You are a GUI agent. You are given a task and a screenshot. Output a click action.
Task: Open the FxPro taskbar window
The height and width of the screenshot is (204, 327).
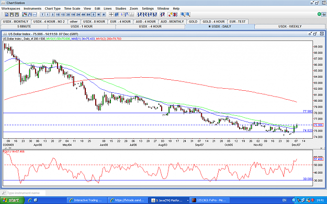(x=210, y=200)
